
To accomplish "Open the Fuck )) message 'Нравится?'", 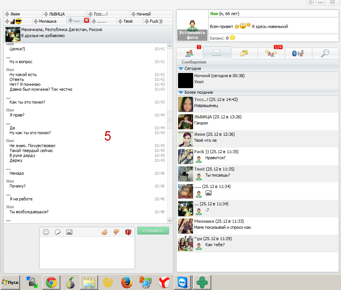I will point(258,157).
